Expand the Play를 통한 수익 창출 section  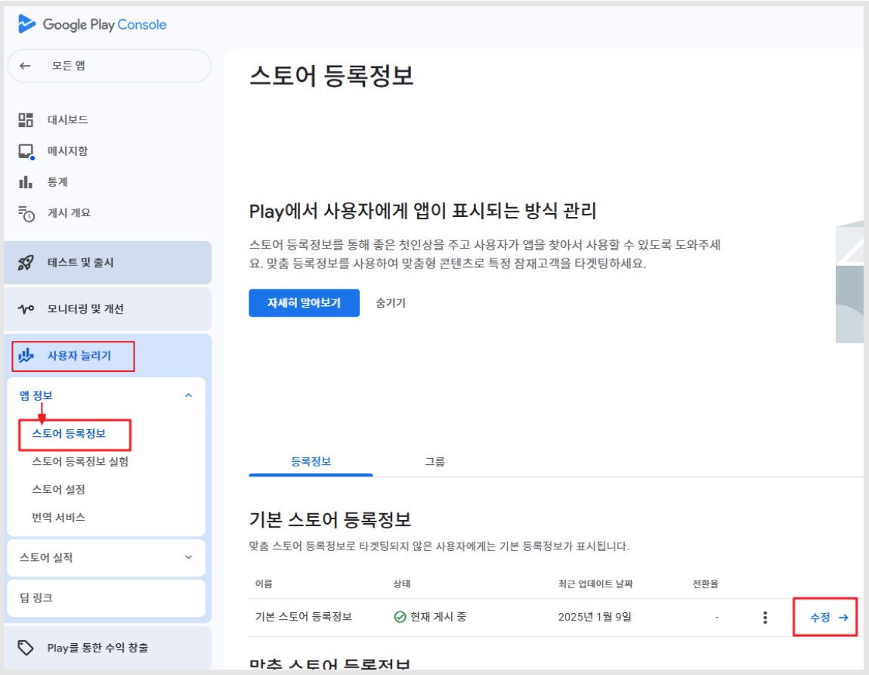coord(107,647)
